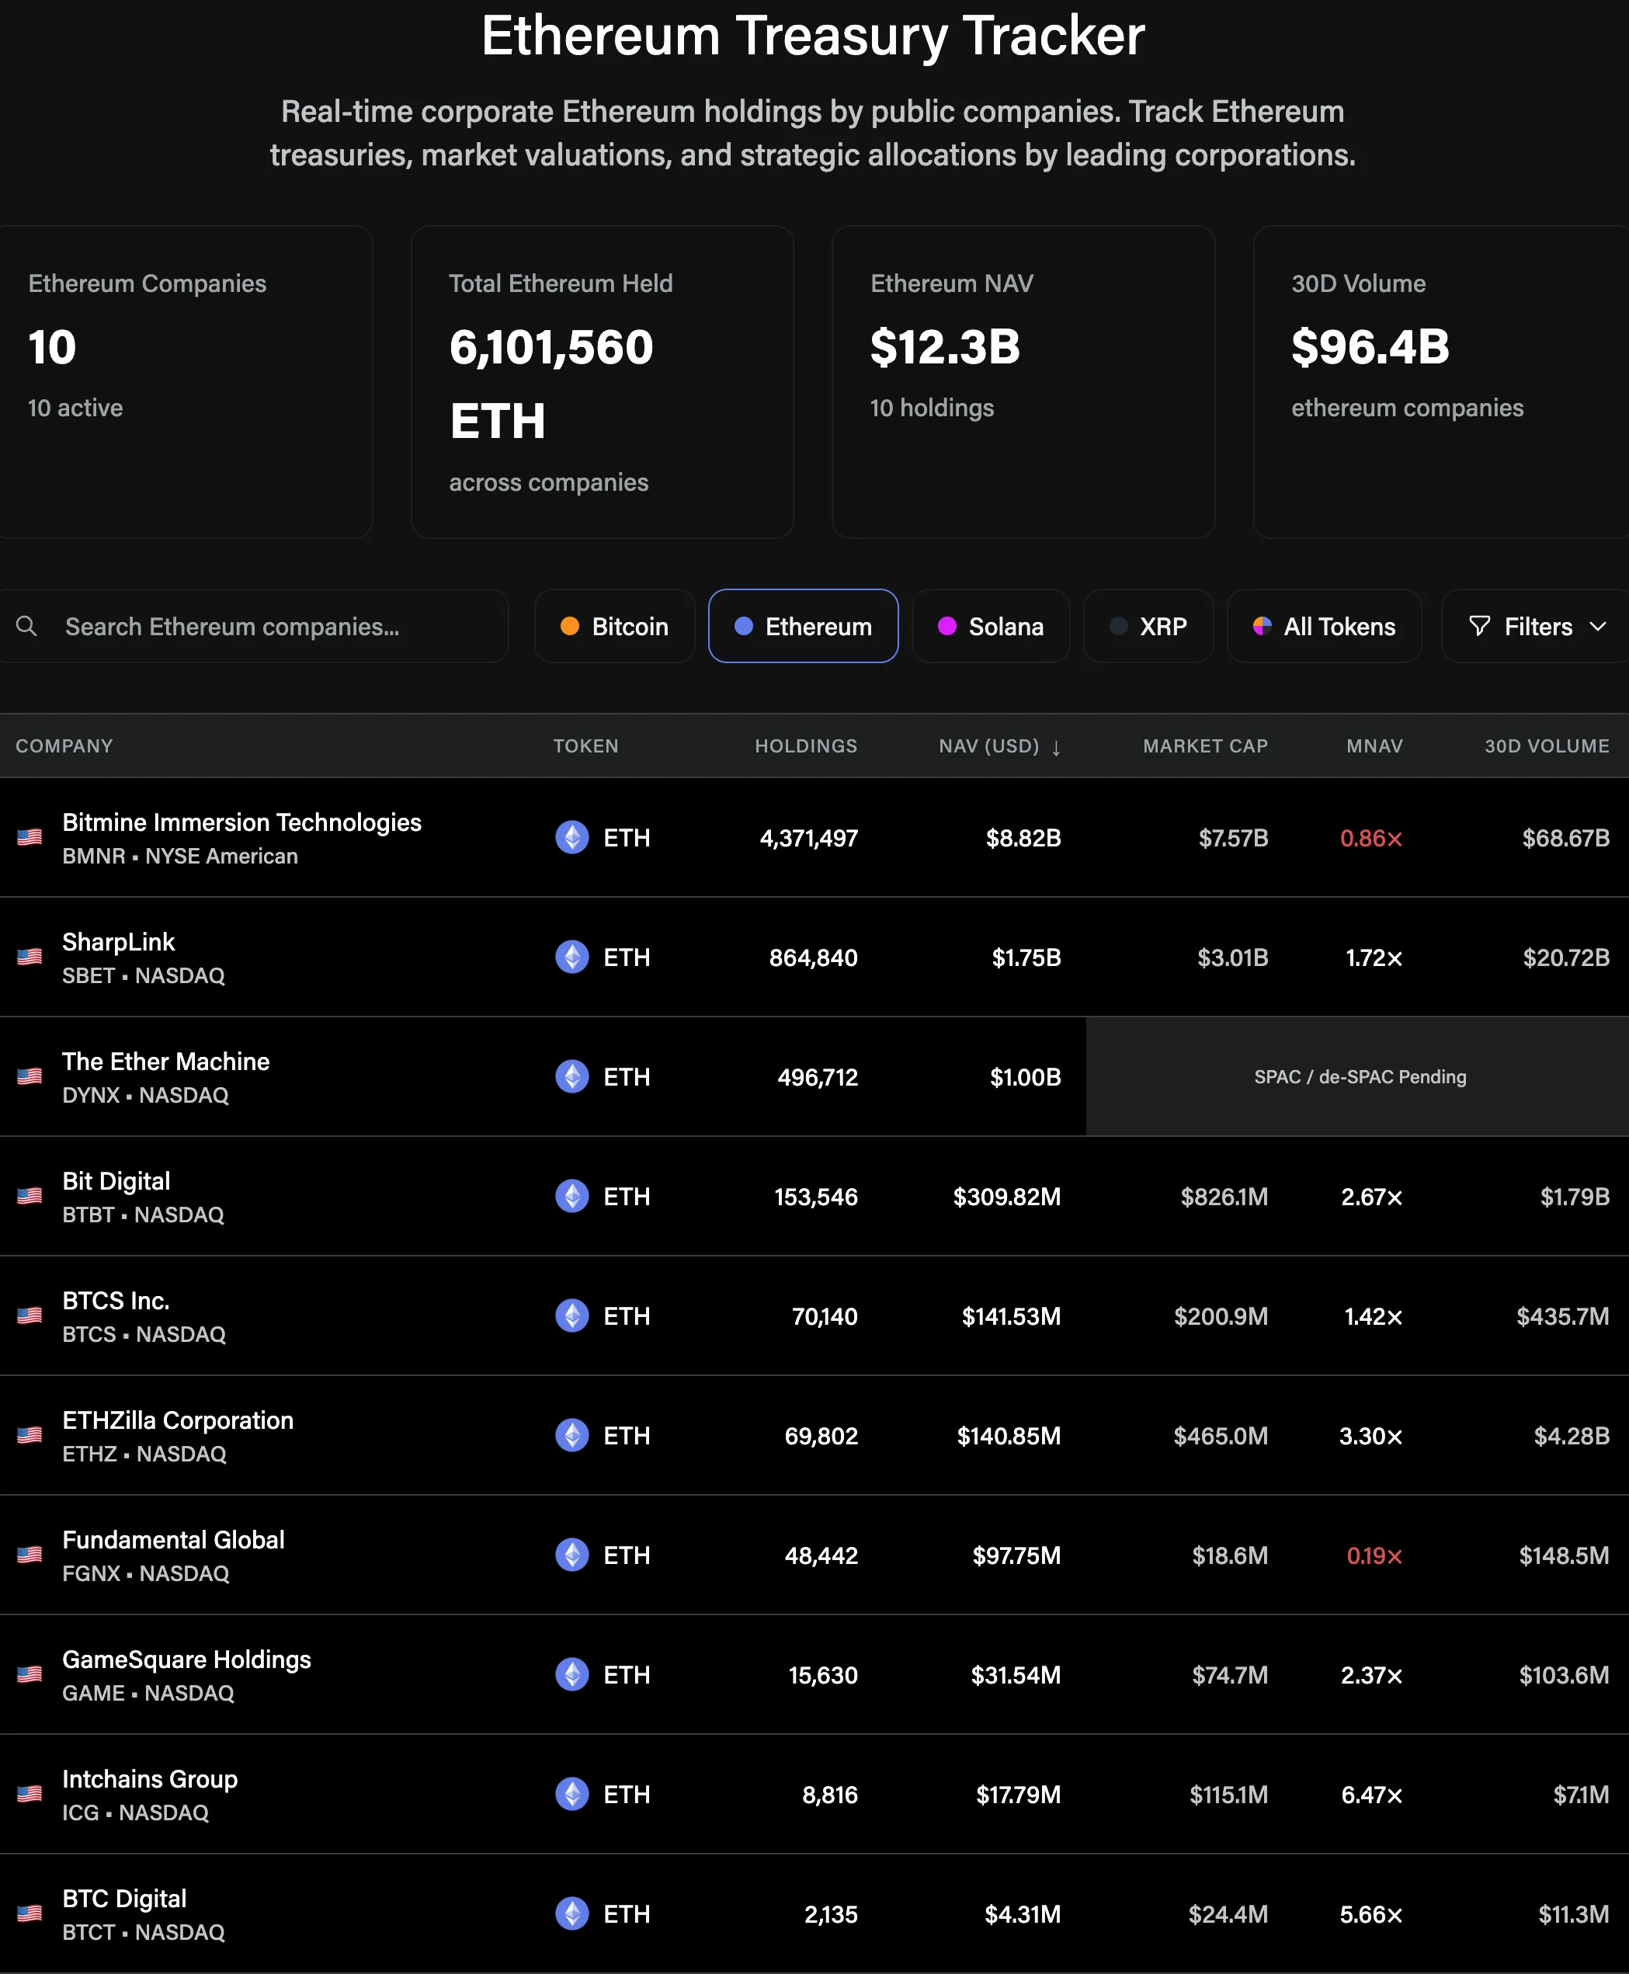Toggle the Ethereum token filter
The height and width of the screenshot is (1974, 1629).
coord(803,626)
